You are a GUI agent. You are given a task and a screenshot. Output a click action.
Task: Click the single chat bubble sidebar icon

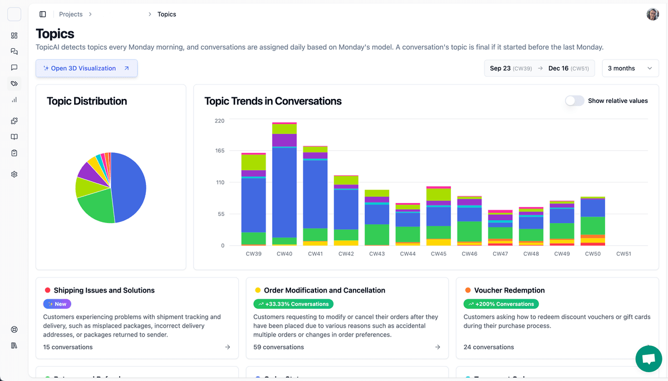(14, 68)
